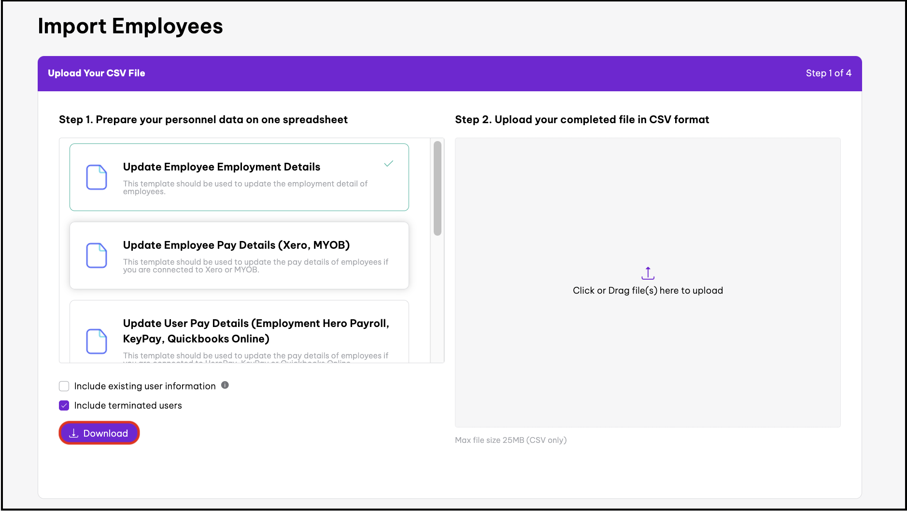Click the file icon for Update Employee Employment Details

pyautogui.click(x=96, y=177)
